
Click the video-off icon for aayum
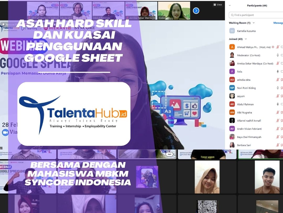click(x=282, y=96)
